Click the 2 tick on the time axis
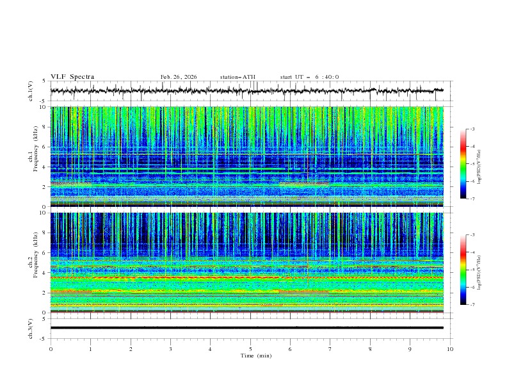Image resolution: width=507 pixels, height=392 pixels. 131,348
